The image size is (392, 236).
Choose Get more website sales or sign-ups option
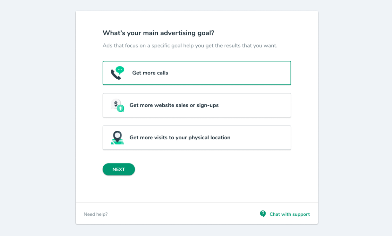[x=197, y=105]
